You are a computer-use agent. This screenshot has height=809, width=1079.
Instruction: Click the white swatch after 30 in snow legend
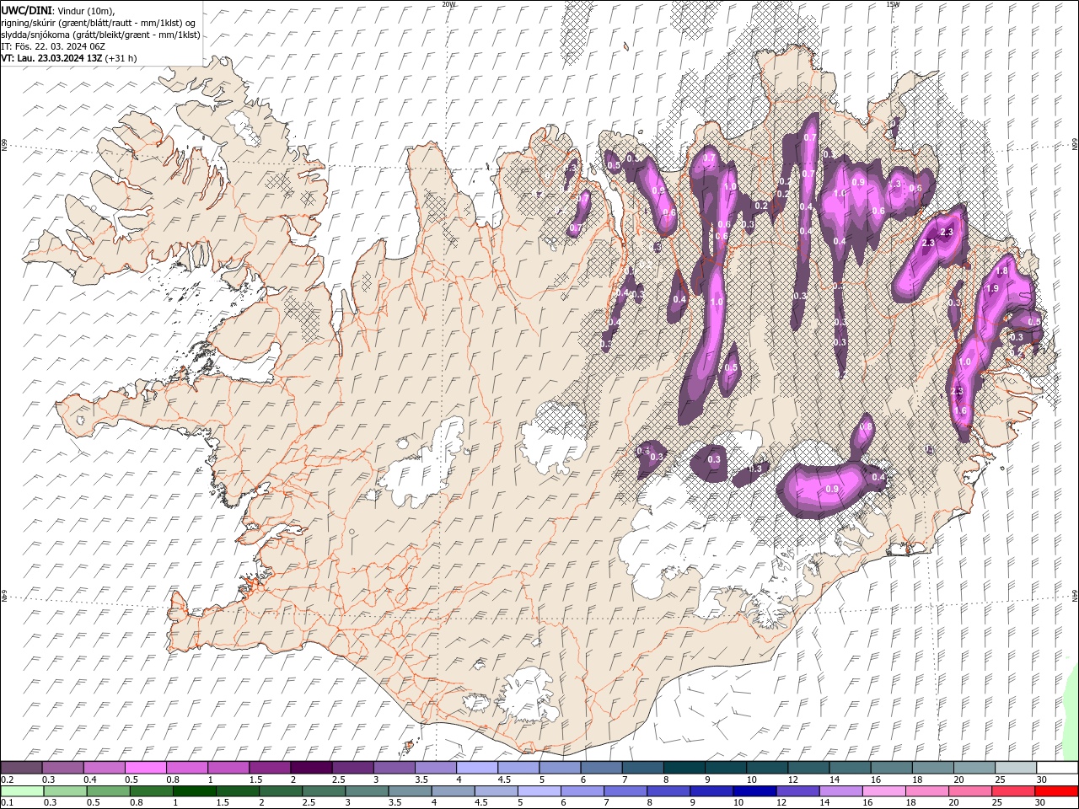[x=1057, y=768]
